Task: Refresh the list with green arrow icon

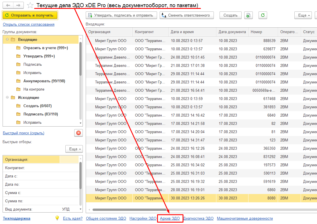Action: [263, 15]
